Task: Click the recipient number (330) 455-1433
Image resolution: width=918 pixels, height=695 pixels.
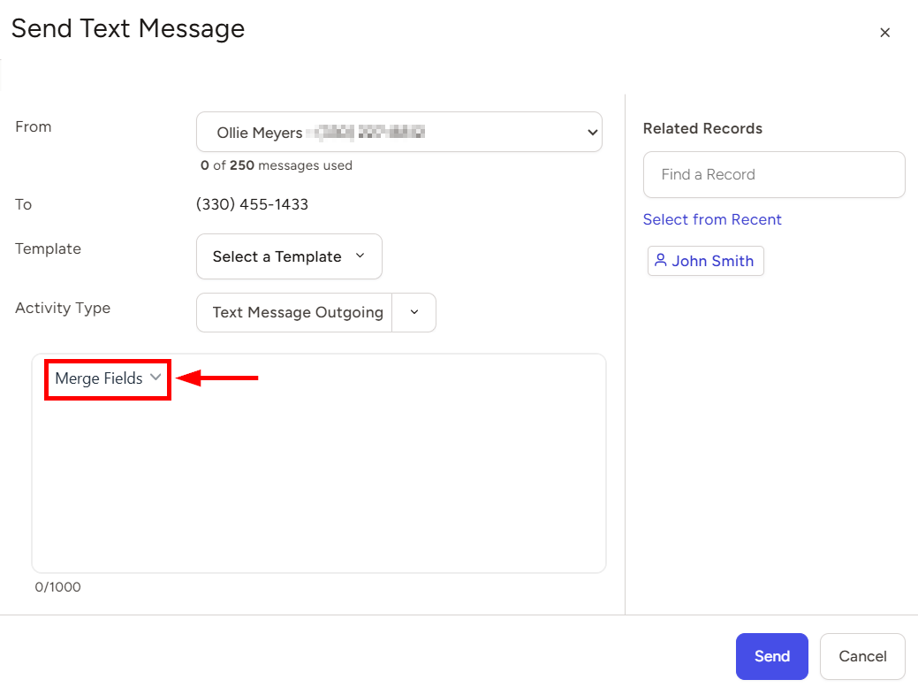Action: click(x=252, y=204)
